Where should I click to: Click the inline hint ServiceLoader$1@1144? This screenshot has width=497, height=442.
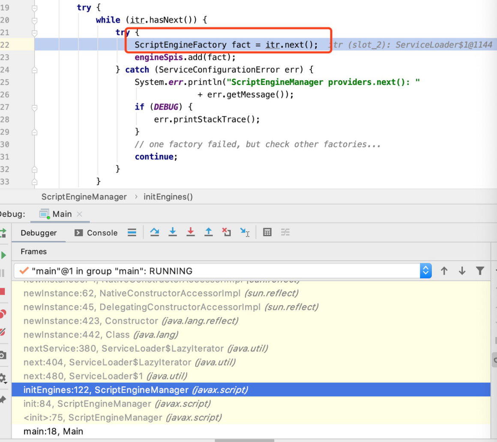444,45
